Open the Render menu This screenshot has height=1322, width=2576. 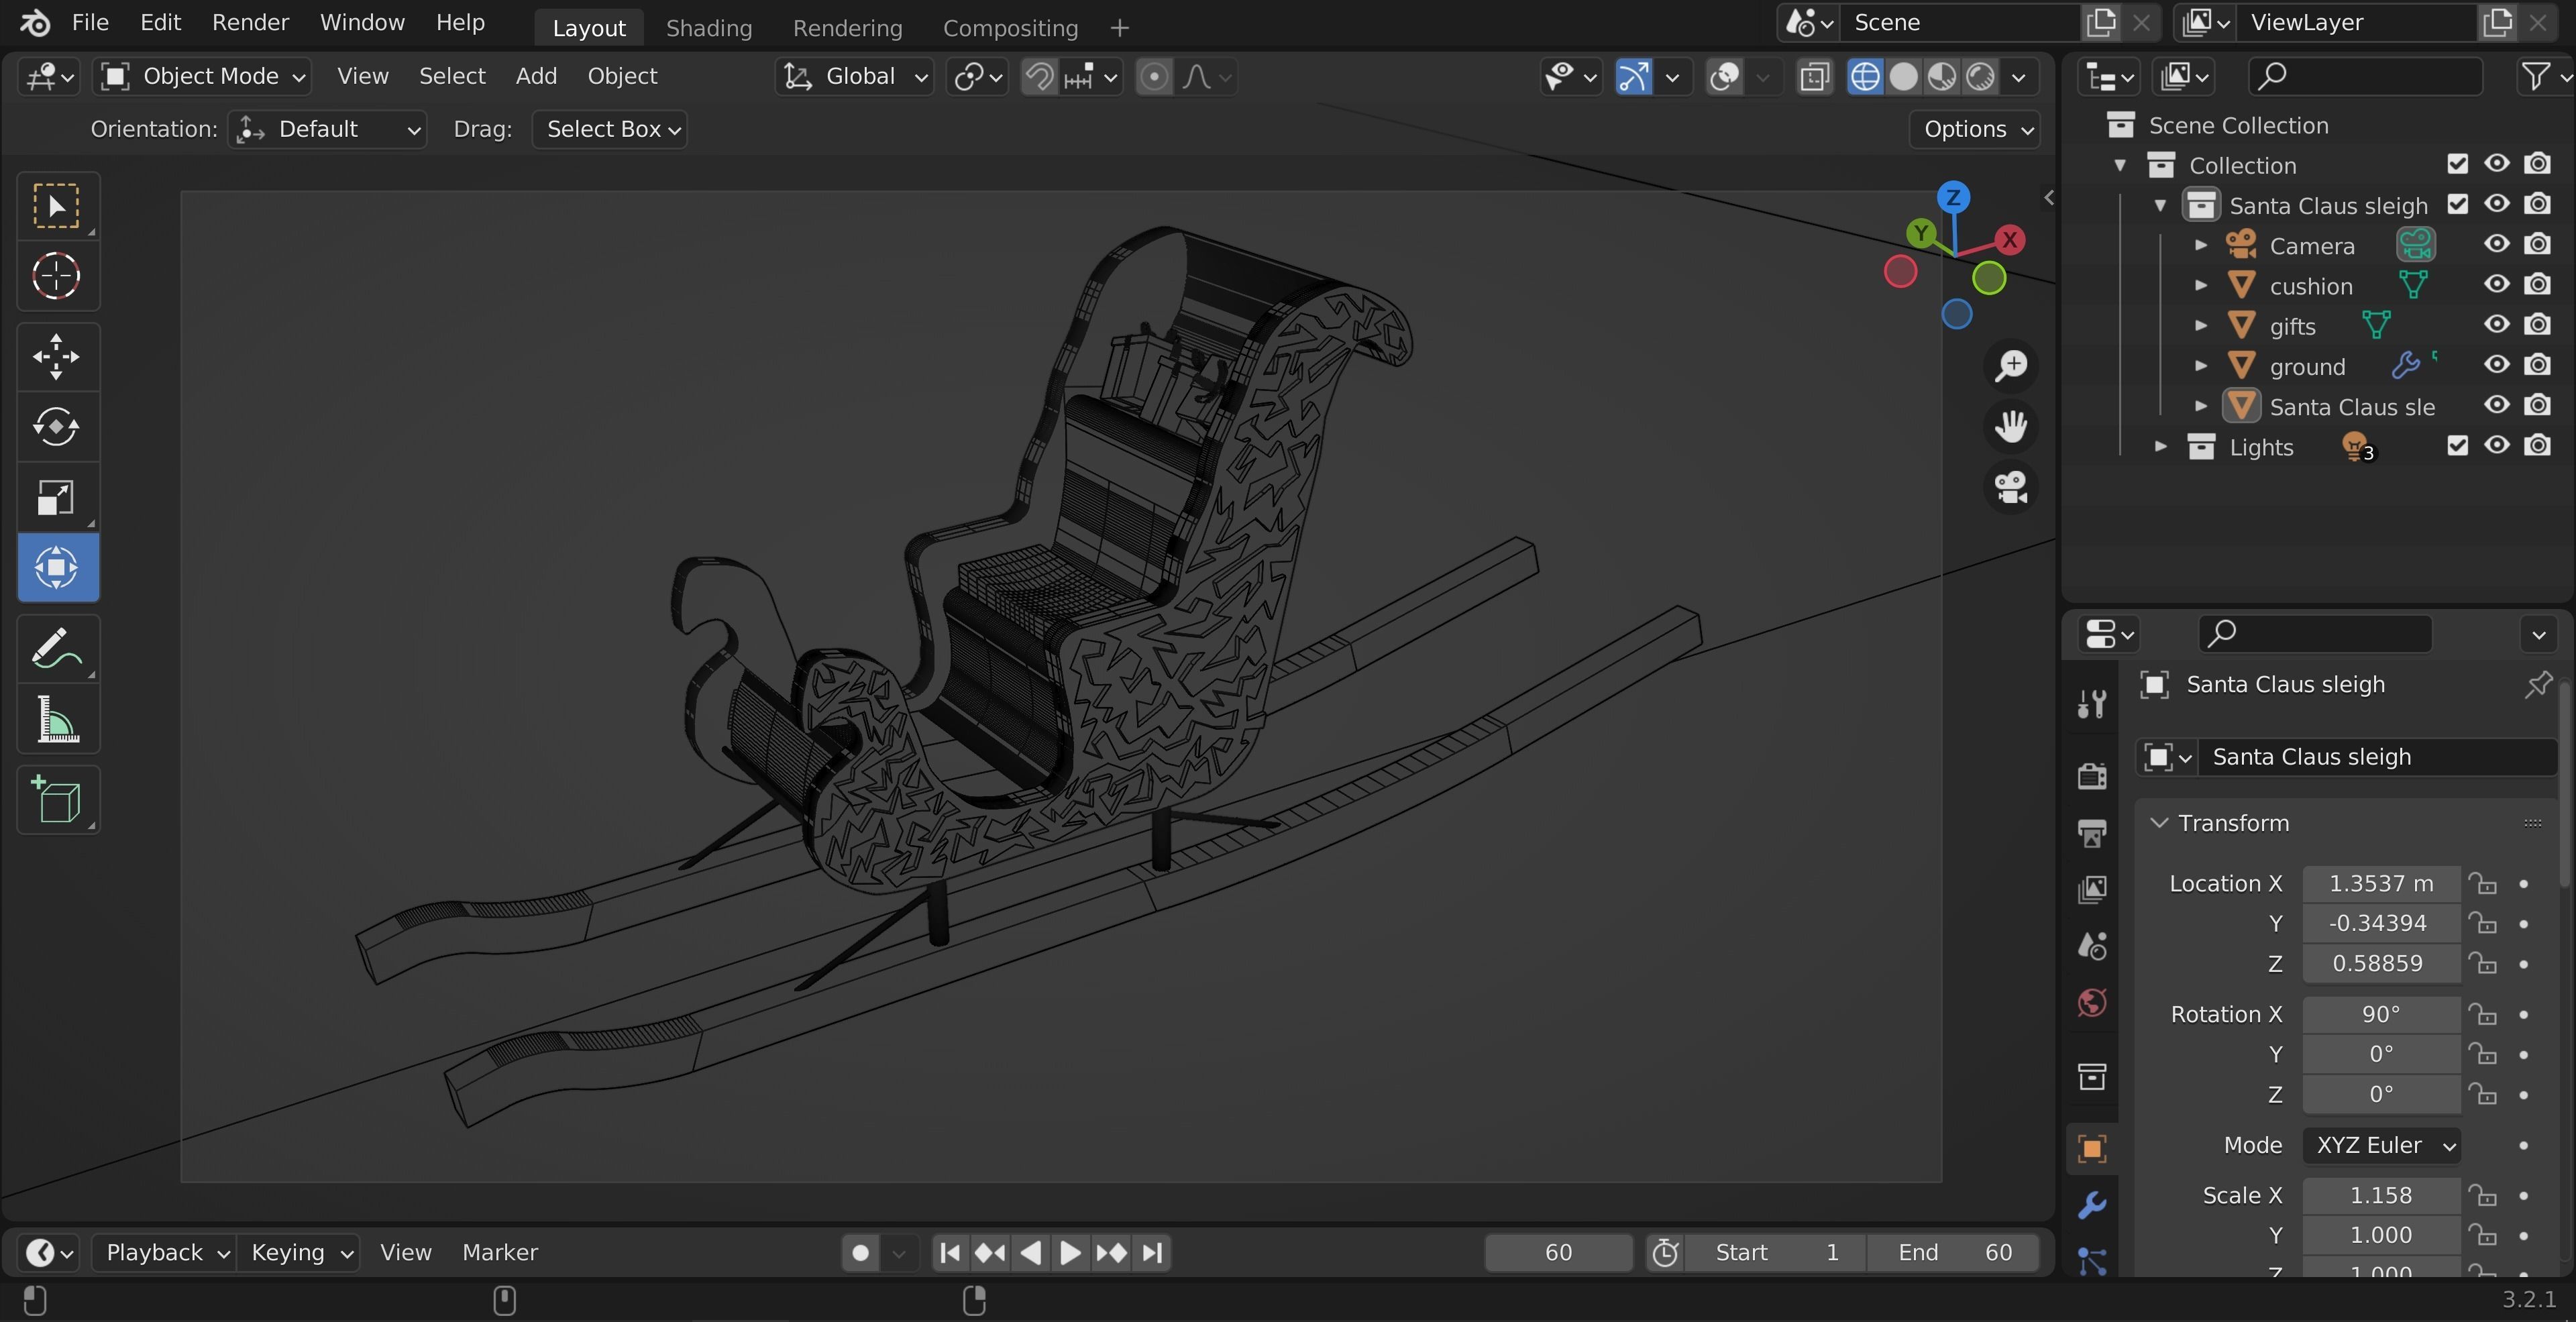click(x=250, y=22)
